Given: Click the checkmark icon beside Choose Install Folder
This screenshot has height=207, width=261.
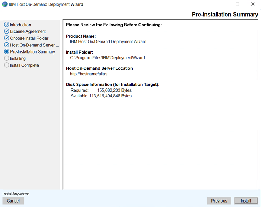Looking at the screenshot, I should pyautogui.click(x=6, y=38).
